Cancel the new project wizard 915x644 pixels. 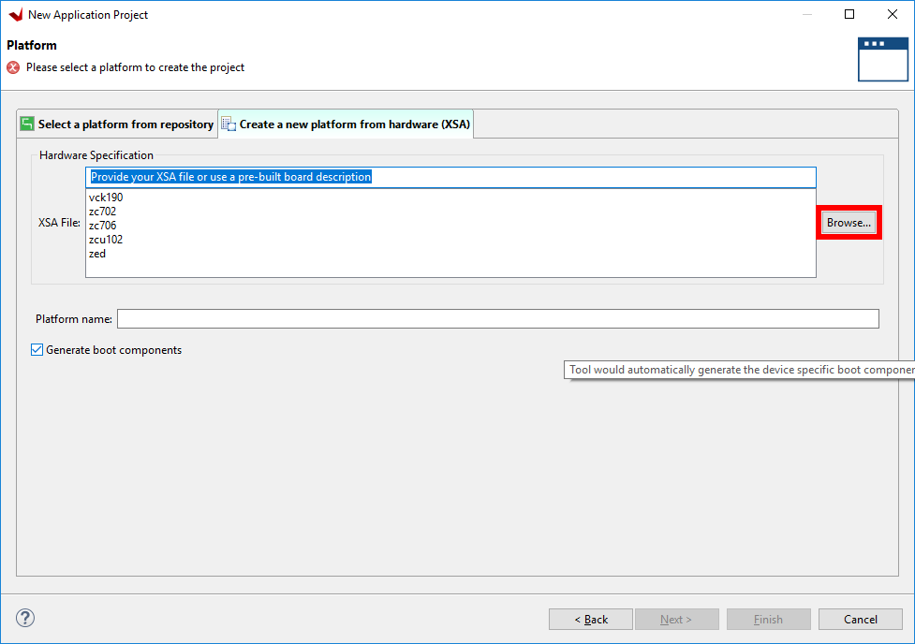click(x=860, y=619)
